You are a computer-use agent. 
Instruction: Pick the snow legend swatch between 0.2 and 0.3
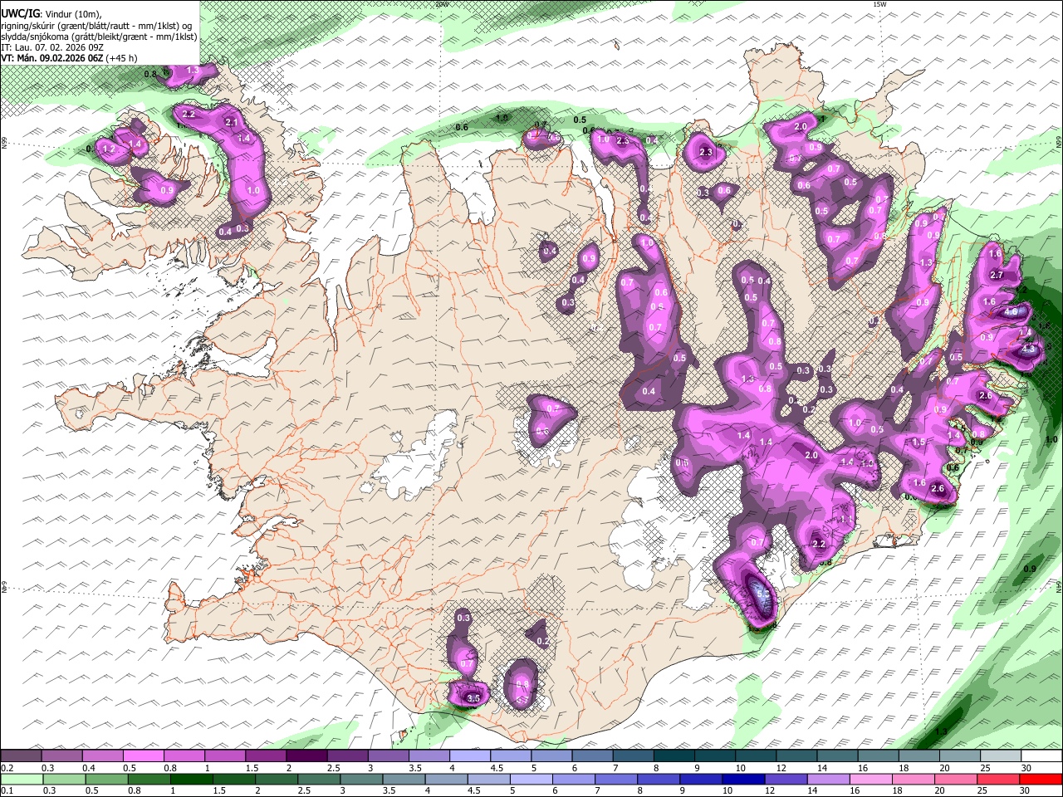(x=21, y=756)
